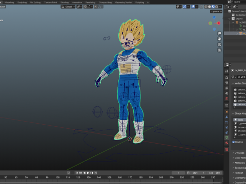246x184 pixels.
Task: Open the Output properties tab icon
Action: click(x=227, y=83)
